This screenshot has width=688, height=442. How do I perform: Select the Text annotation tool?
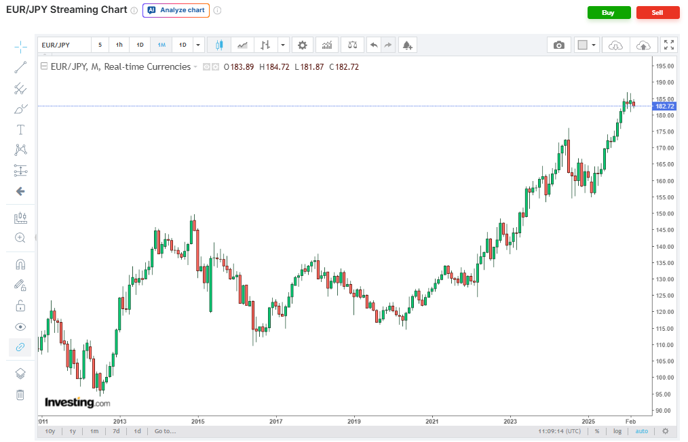[x=20, y=129]
